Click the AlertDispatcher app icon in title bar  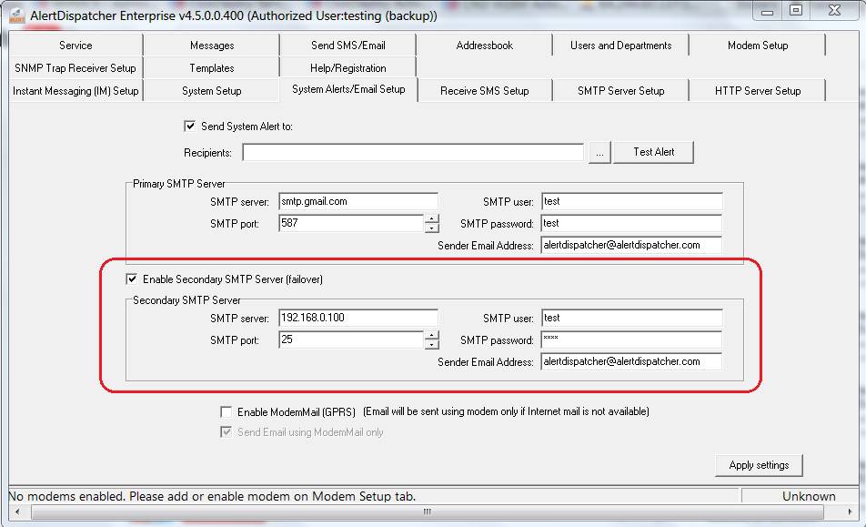click(16, 15)
